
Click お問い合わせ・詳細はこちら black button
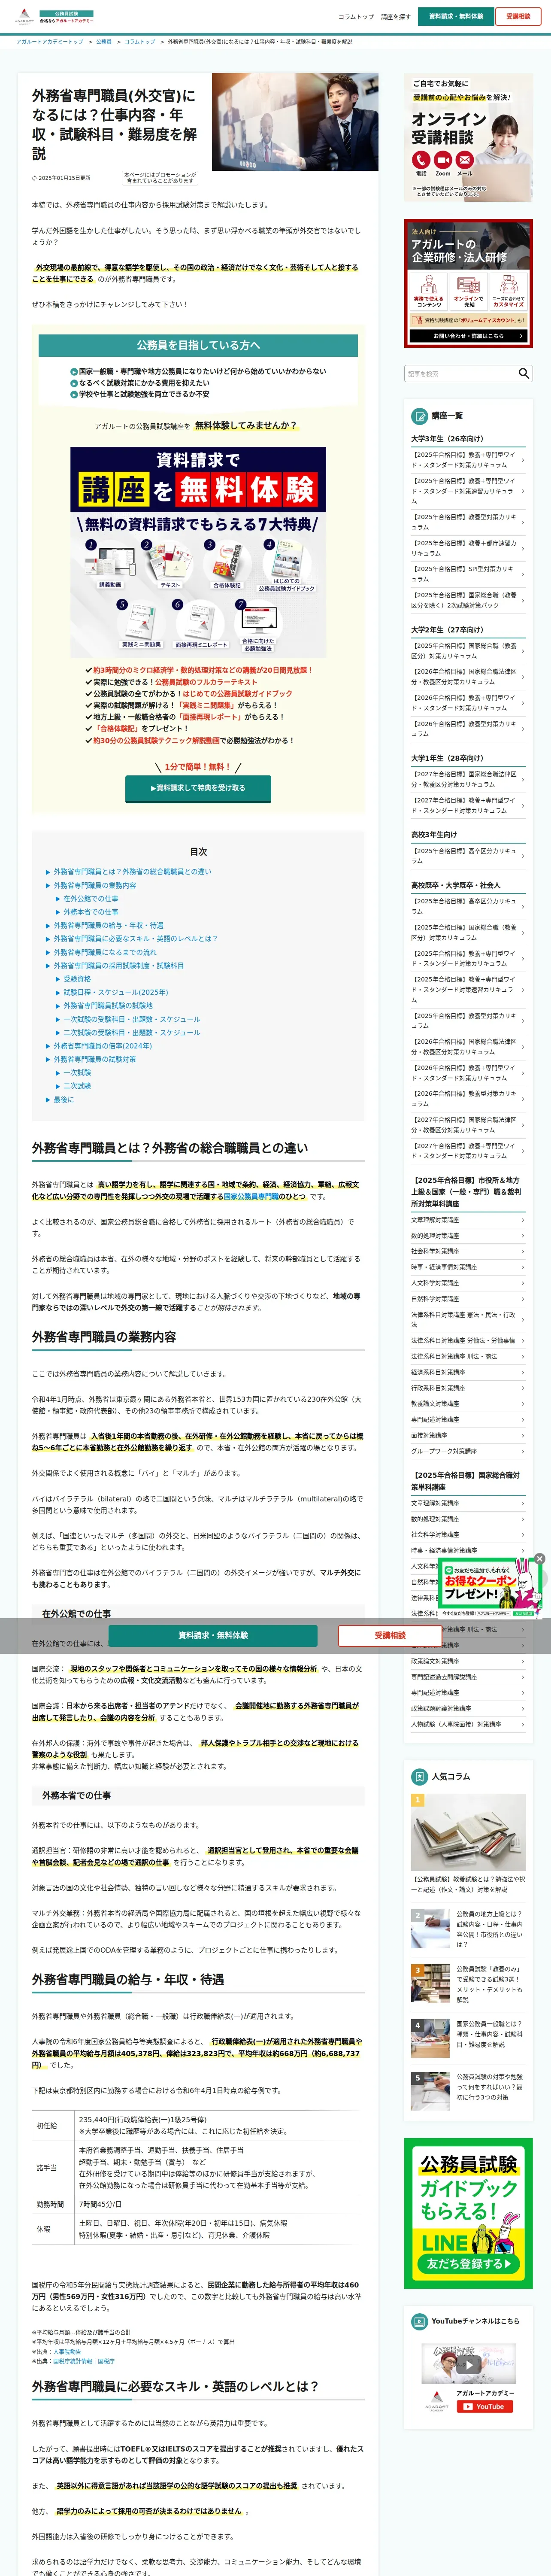click(468, 336)
